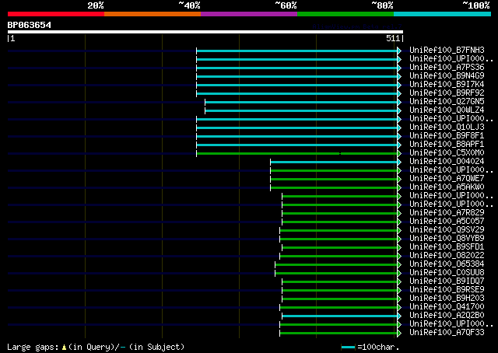Viewport: 498px width, 353px height.
Task: Open hit UniRef100_Q27GN5 label
Action: point(447,102)
